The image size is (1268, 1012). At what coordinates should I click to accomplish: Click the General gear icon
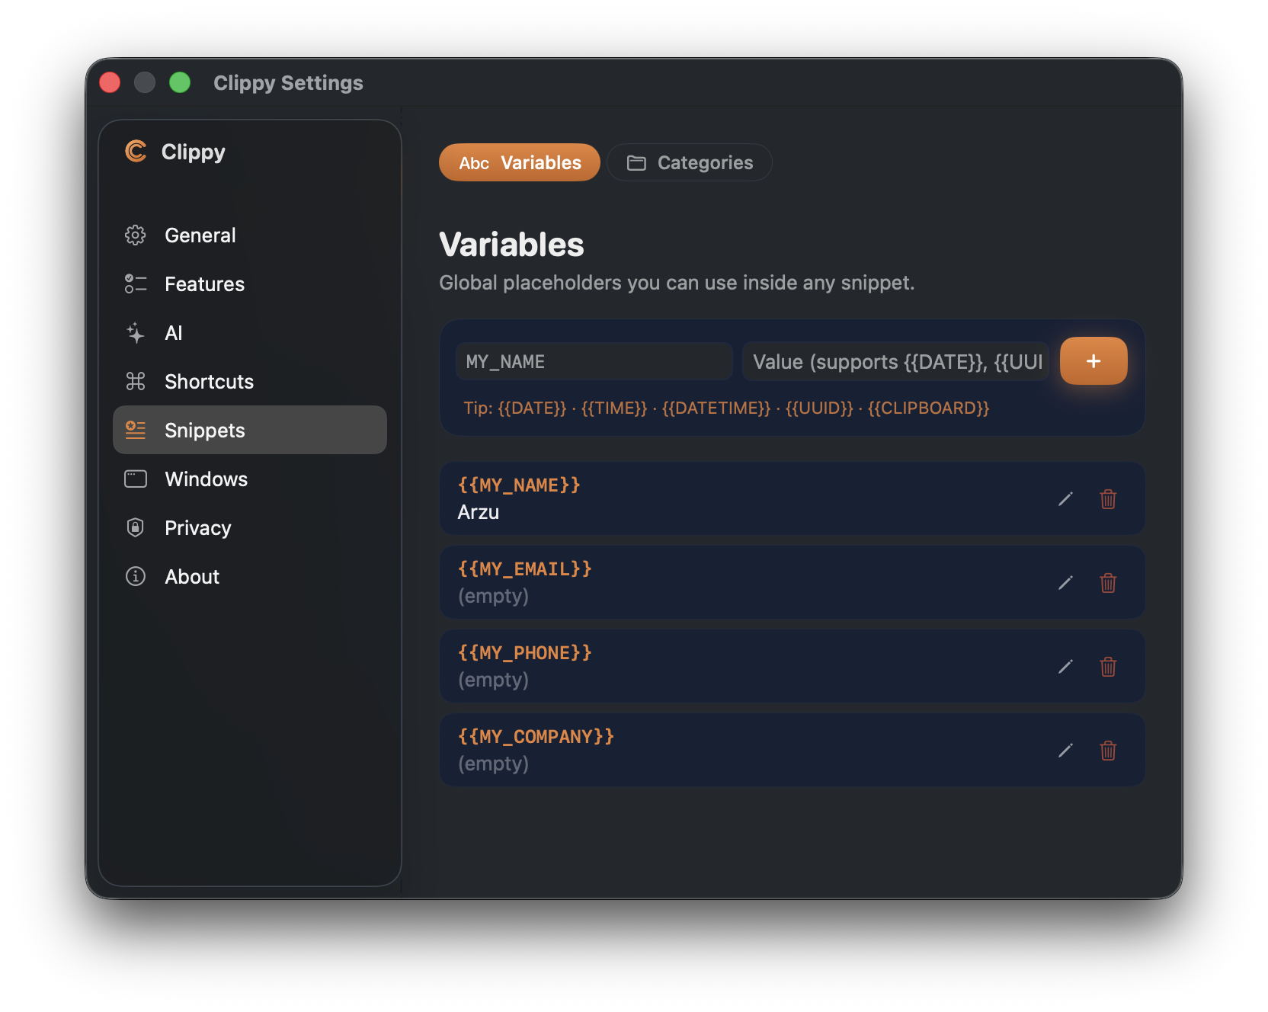click(x=136, y=235)
